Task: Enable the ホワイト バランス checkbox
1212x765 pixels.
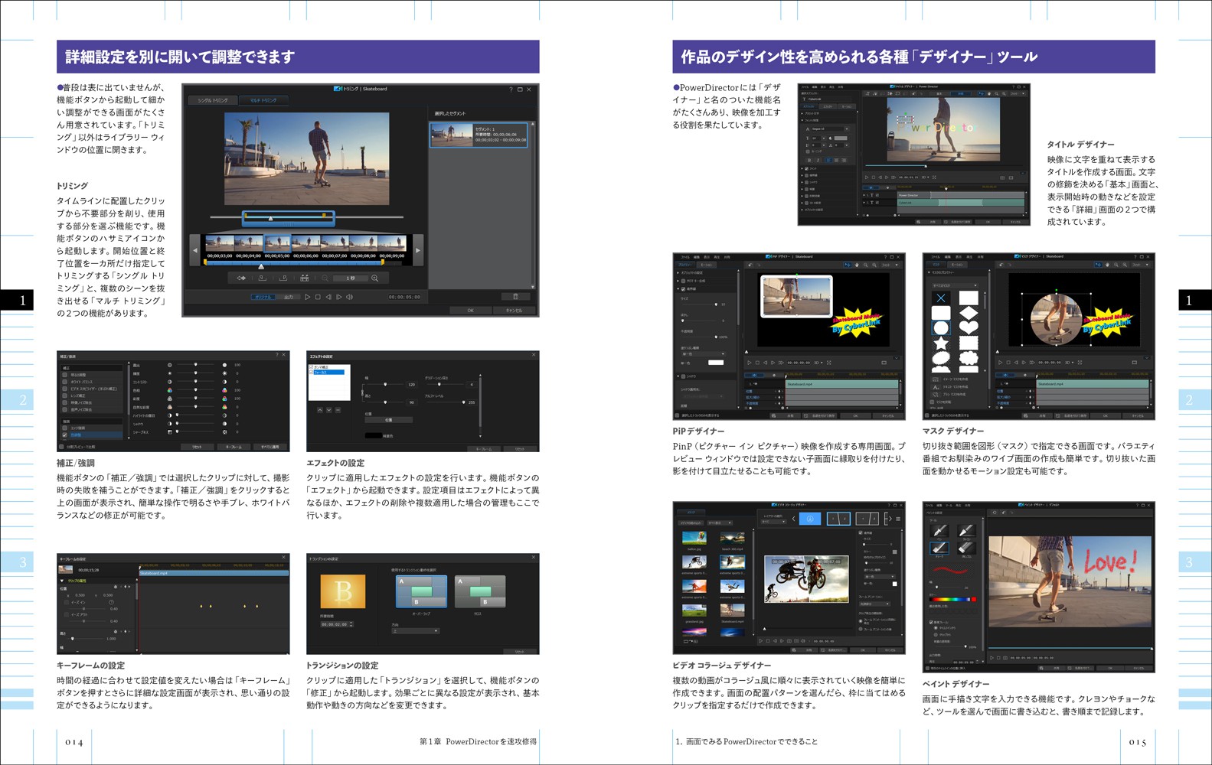Action: point(65,382)
